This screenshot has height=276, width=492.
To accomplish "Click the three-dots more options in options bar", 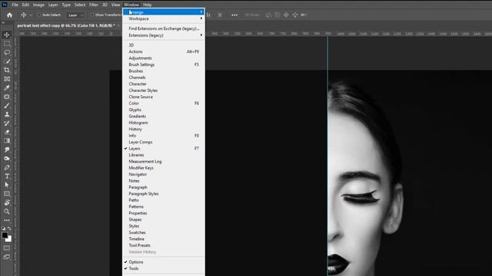I will tap(234, 15).
